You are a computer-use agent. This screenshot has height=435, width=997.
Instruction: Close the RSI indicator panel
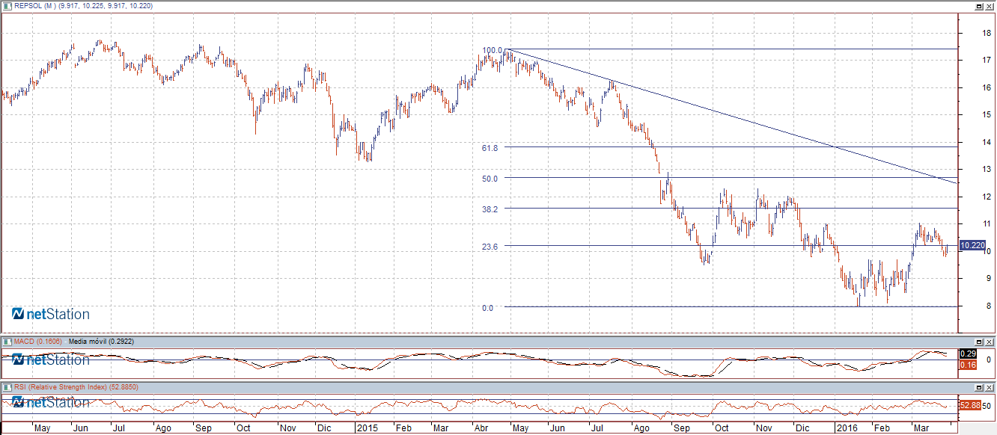pos(990,387)
